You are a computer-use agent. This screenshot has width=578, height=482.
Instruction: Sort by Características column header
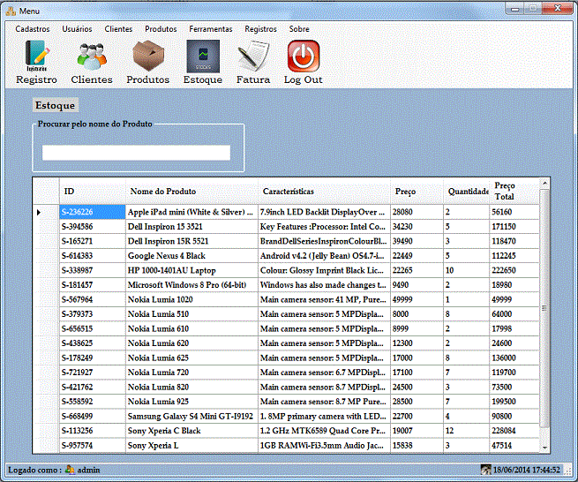(x=325, y=191)
